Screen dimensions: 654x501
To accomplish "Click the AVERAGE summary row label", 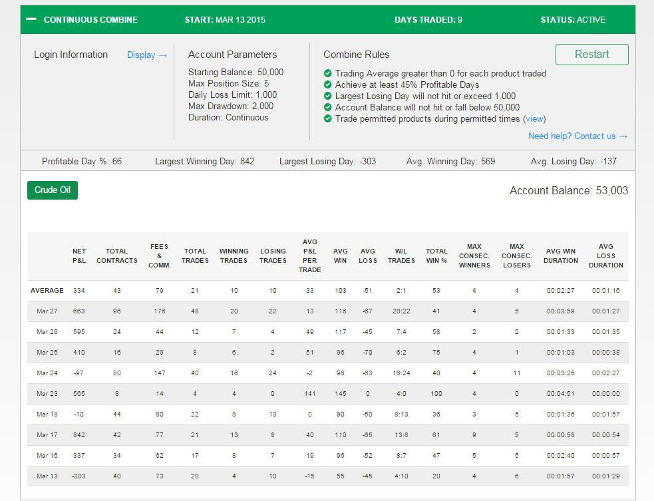I will coord(47,290).
